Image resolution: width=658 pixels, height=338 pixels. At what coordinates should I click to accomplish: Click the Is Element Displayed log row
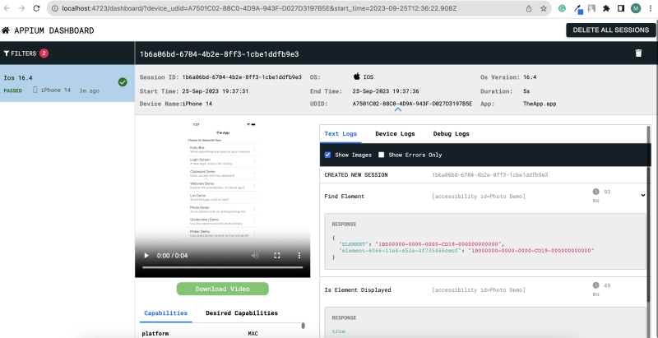click(x=484, y=289)
